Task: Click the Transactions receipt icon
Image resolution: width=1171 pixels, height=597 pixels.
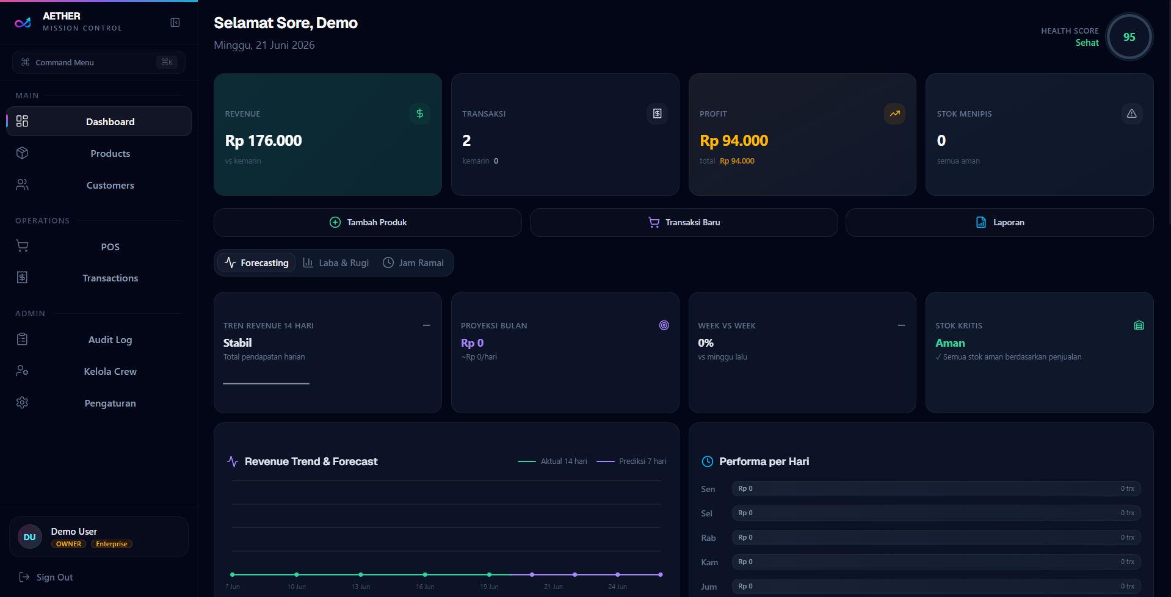Action: coord(22,277)
